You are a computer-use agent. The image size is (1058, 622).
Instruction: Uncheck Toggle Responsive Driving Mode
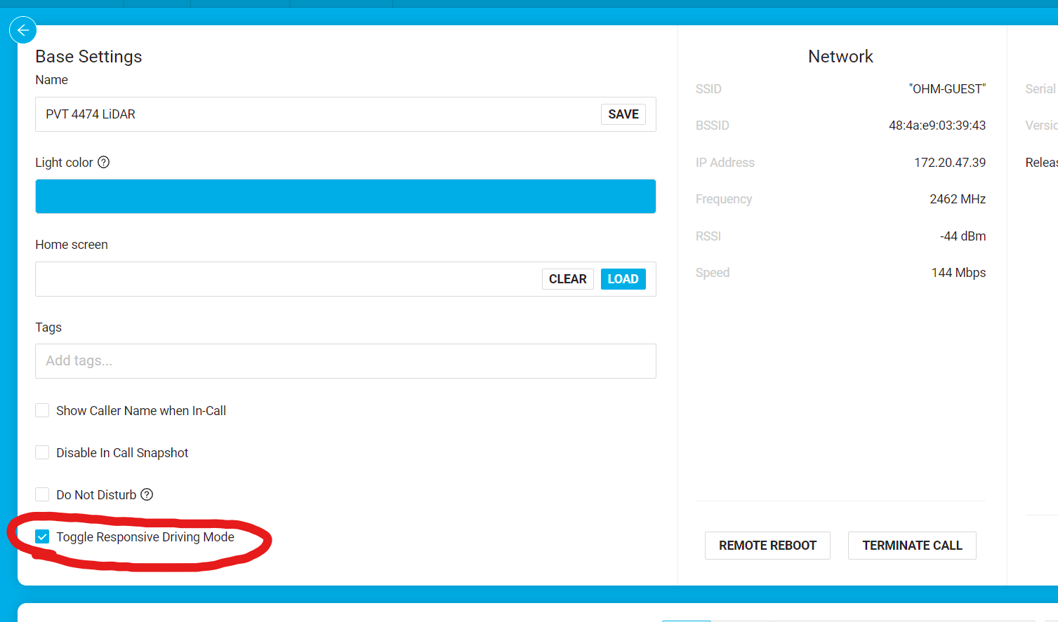point(42,536)
